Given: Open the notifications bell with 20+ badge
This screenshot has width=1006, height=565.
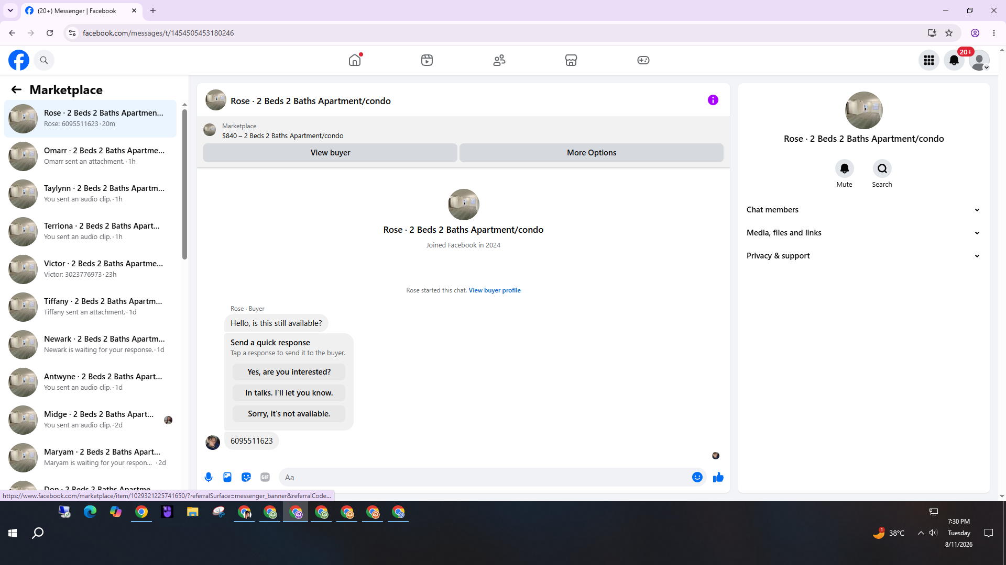Looking at the screenshot, I should click(954, 60).
